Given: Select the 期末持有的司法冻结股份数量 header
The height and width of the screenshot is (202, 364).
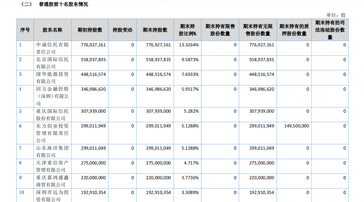Looking at the screenshot, I should point(330,30).
